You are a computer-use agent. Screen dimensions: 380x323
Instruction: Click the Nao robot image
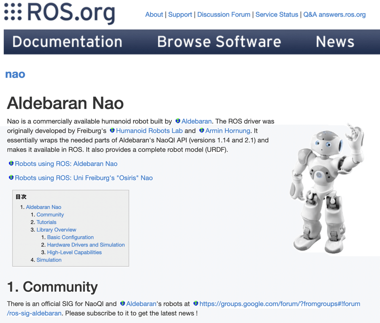pos(327,188)
